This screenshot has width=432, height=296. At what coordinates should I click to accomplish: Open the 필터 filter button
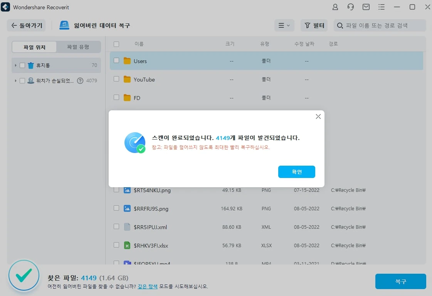[314, 25]
